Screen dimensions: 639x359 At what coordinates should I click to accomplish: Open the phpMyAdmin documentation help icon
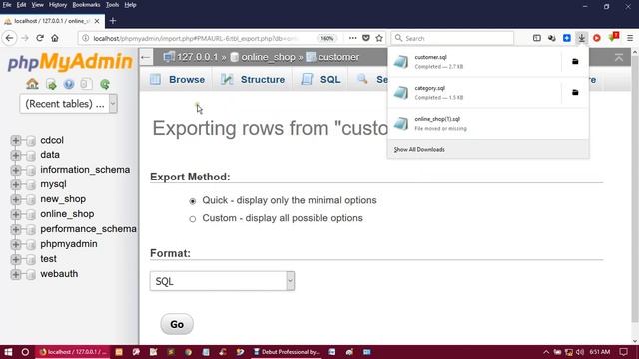[69, 84]
